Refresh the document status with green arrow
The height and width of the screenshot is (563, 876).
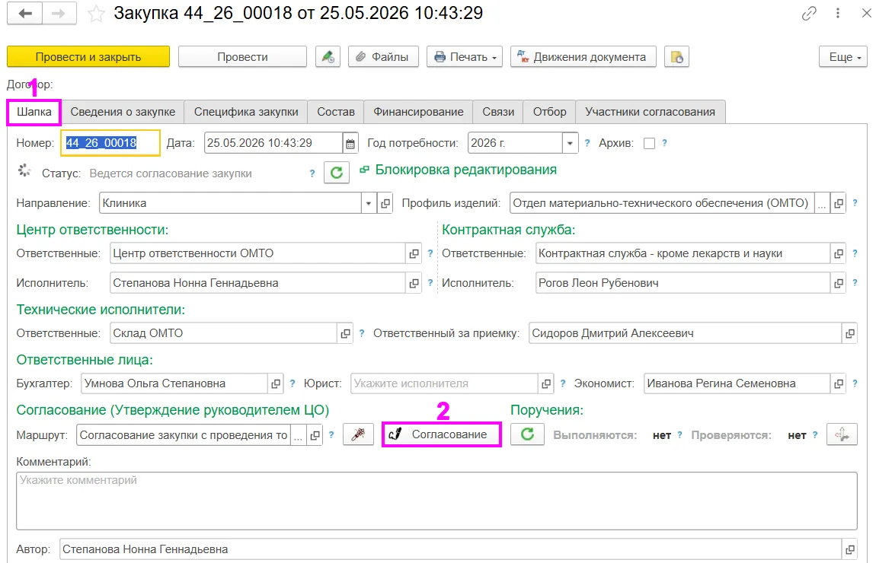[337, 173]
